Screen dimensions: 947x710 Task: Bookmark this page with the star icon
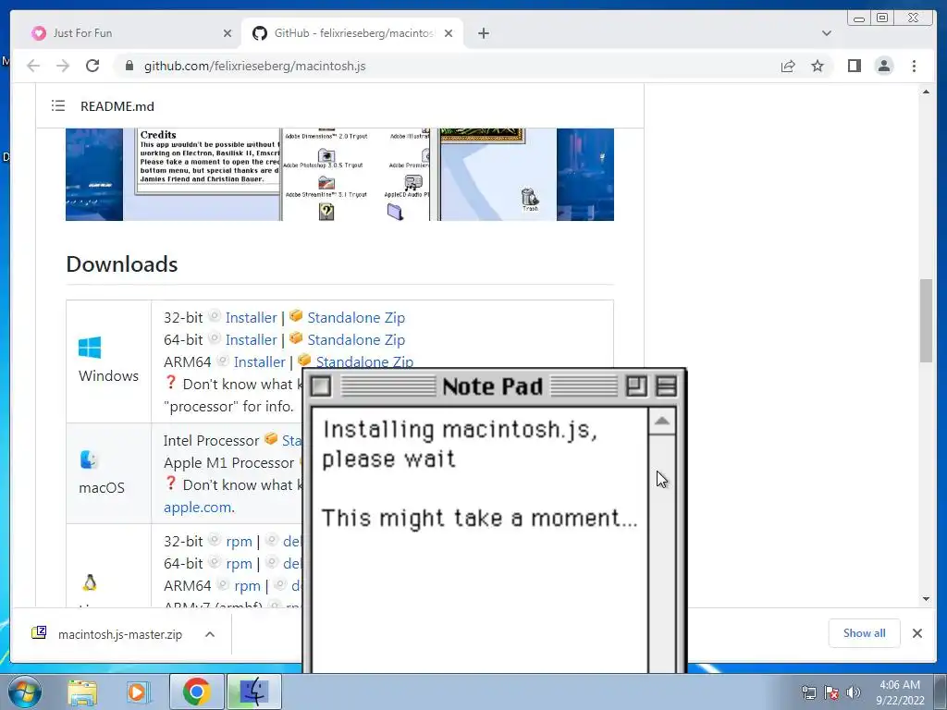[x=818, y=66]
